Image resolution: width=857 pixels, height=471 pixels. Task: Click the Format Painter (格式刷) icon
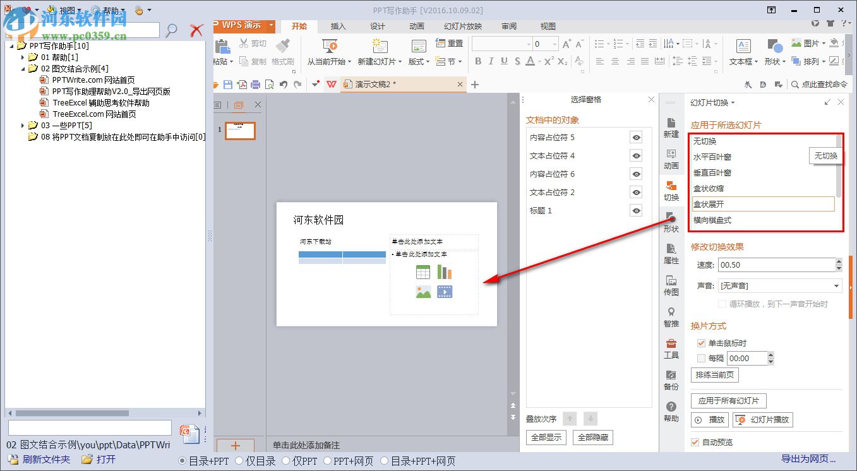pyautogui.click(x=283, y=45)
